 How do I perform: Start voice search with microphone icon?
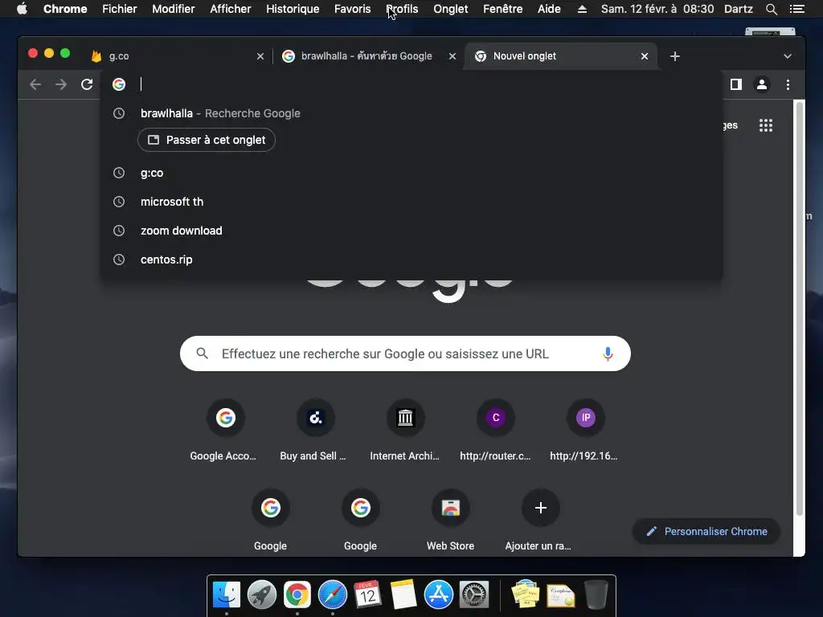(x=608, y=353)
